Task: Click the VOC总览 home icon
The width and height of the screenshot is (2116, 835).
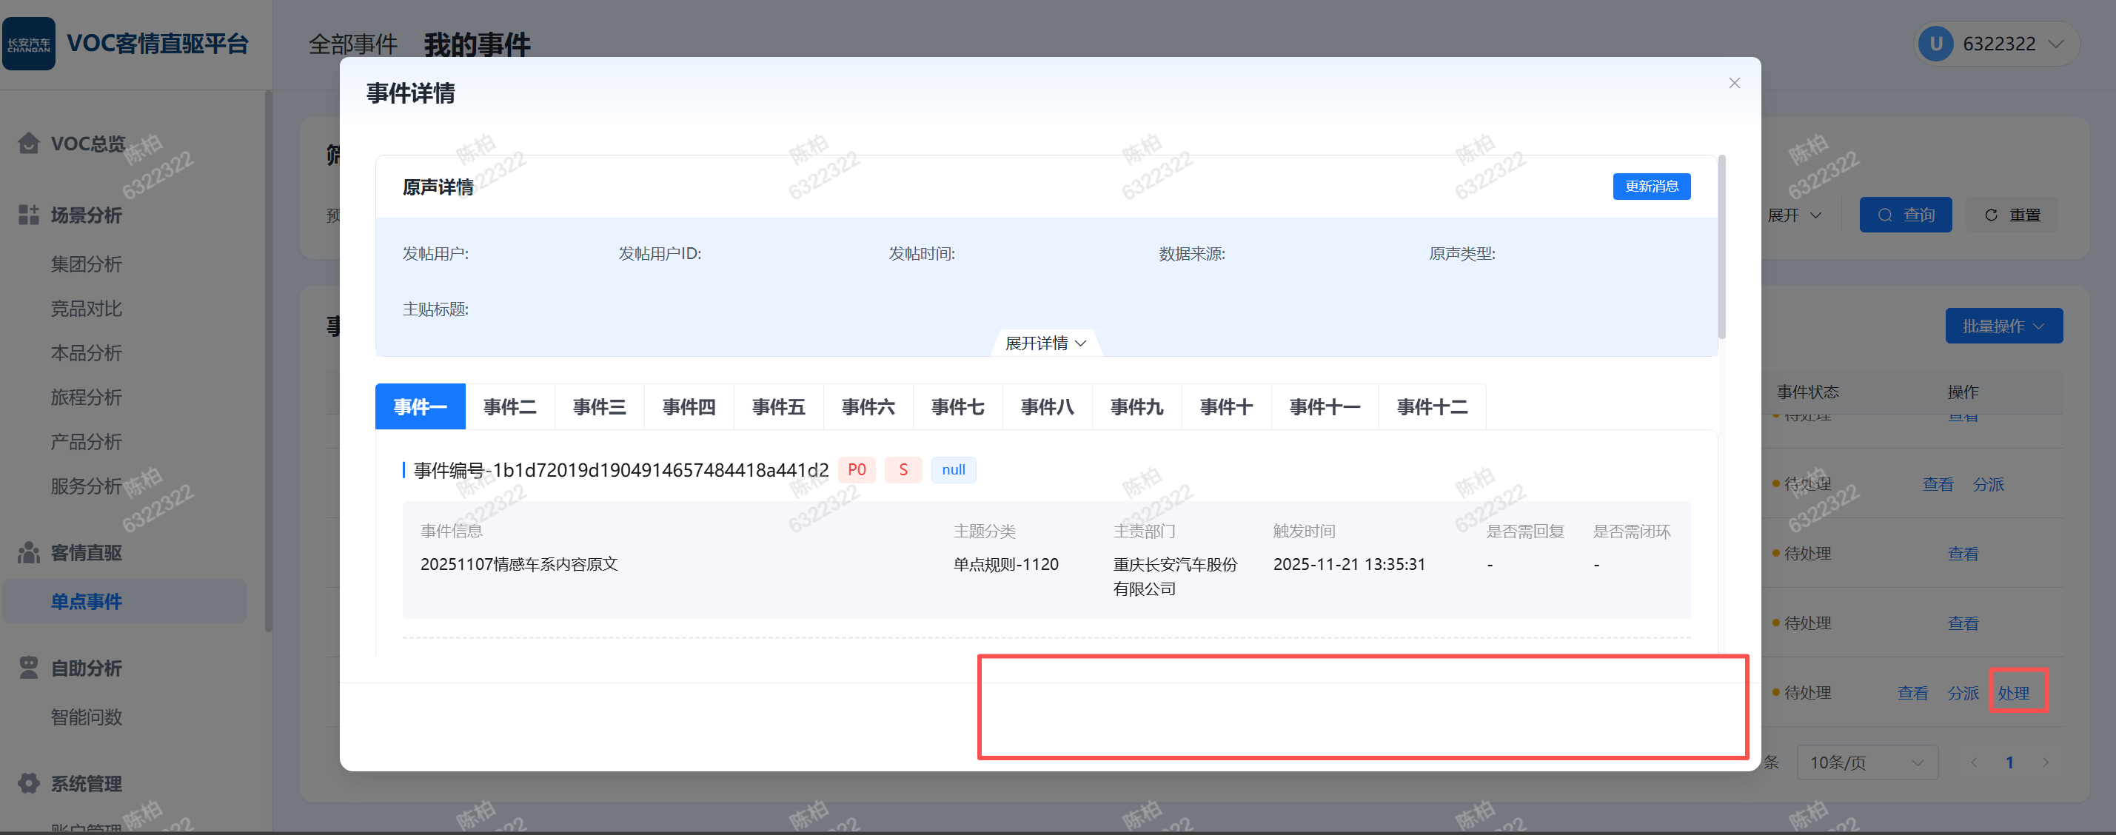Action: tap(29, 144)
